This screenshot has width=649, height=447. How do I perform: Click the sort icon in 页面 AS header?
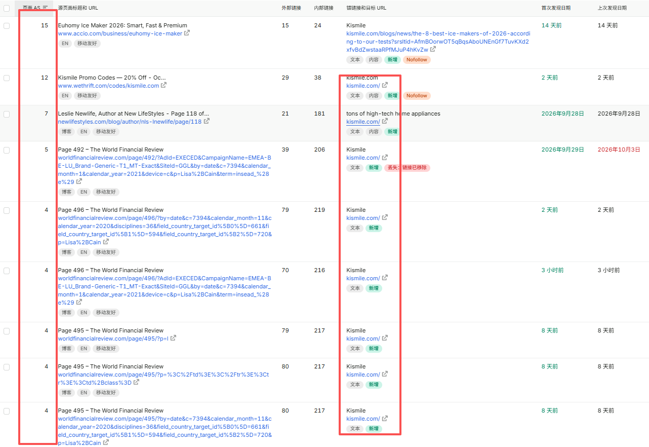[x=45, y=8]
